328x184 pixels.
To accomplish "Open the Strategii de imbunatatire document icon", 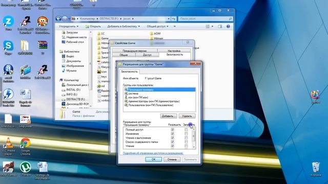I will click(x=43, y=170).
